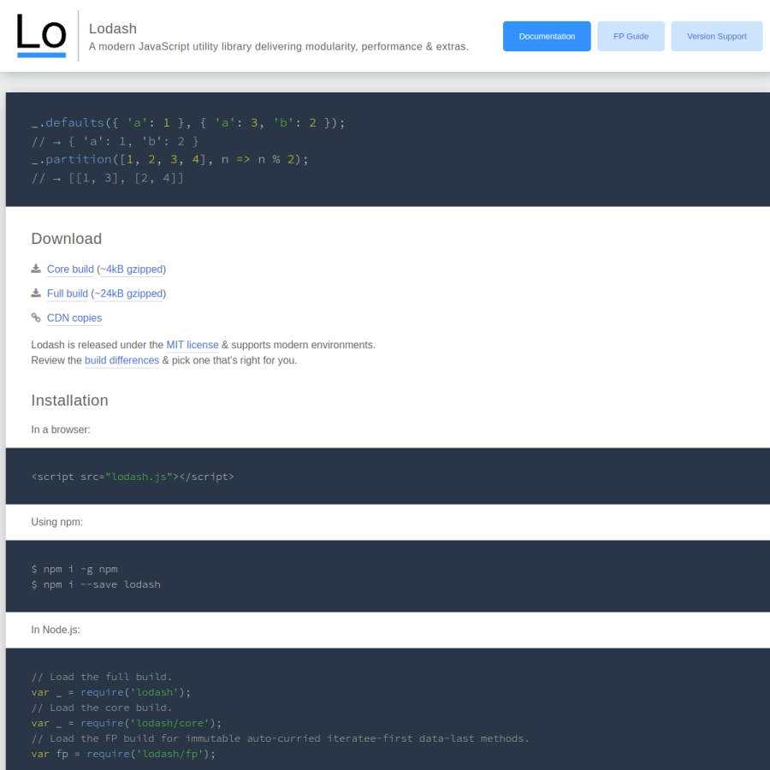Click the 'Using npm:' label
Screen dimensions: 770x770
[x=56, y=522]
